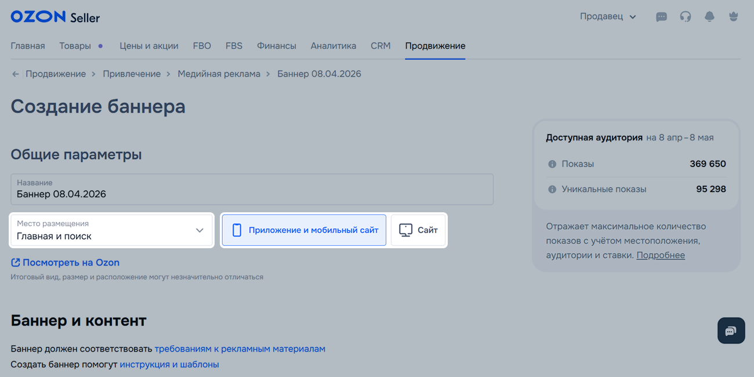This screenshot has width=754, height=377.
Task: Click the back arrow in breadcrumbs
Action: click(x=16, y=74)
